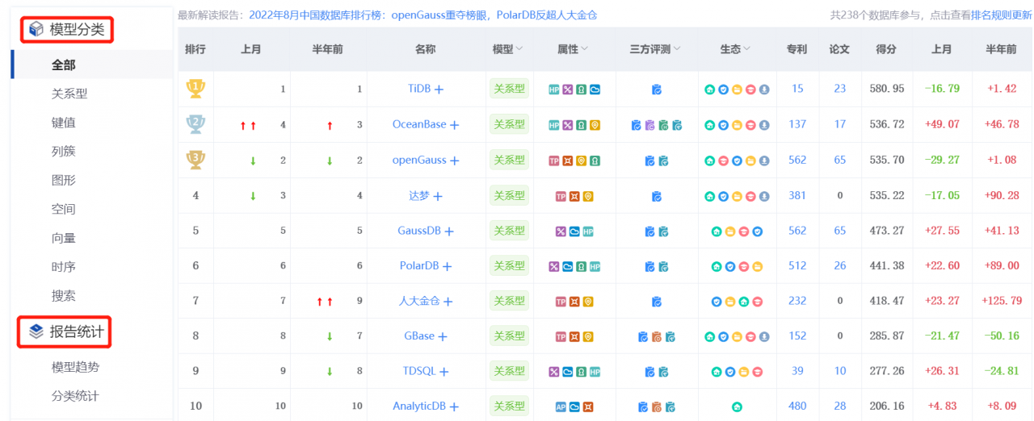
Task: Click patent count 137 for OceanBase
Action: 797,124
